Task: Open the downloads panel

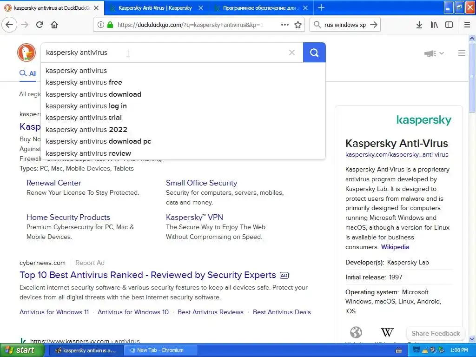Action: tap(419, 25)
